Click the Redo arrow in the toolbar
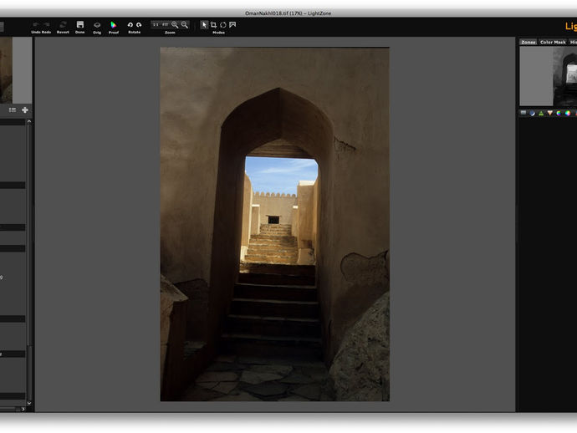Image resolution: width=577 pixels, height=433 pixels. [x=47, y=24]
